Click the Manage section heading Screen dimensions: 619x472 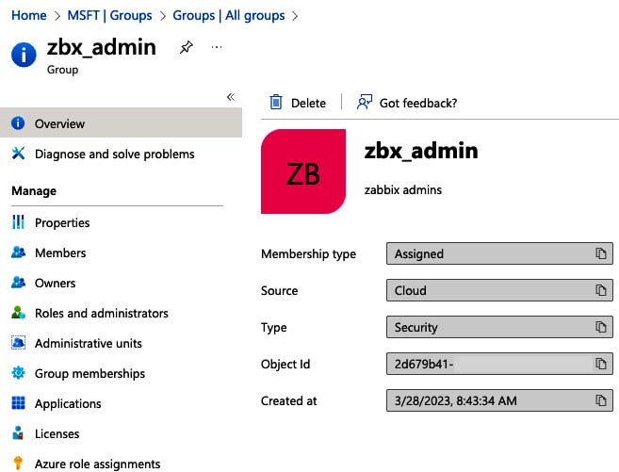[34, 191]
